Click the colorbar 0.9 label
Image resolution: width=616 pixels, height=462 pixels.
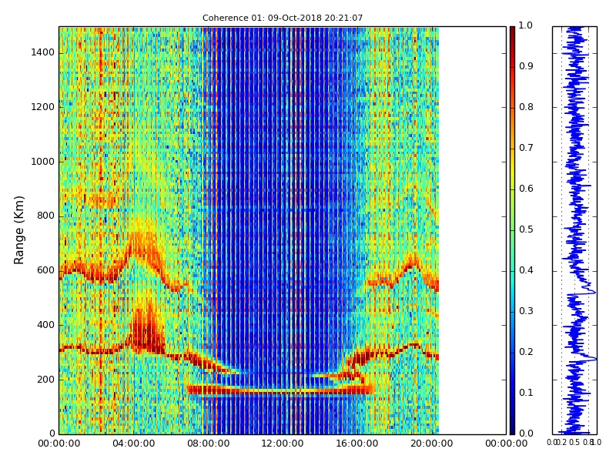click(526, 66)
